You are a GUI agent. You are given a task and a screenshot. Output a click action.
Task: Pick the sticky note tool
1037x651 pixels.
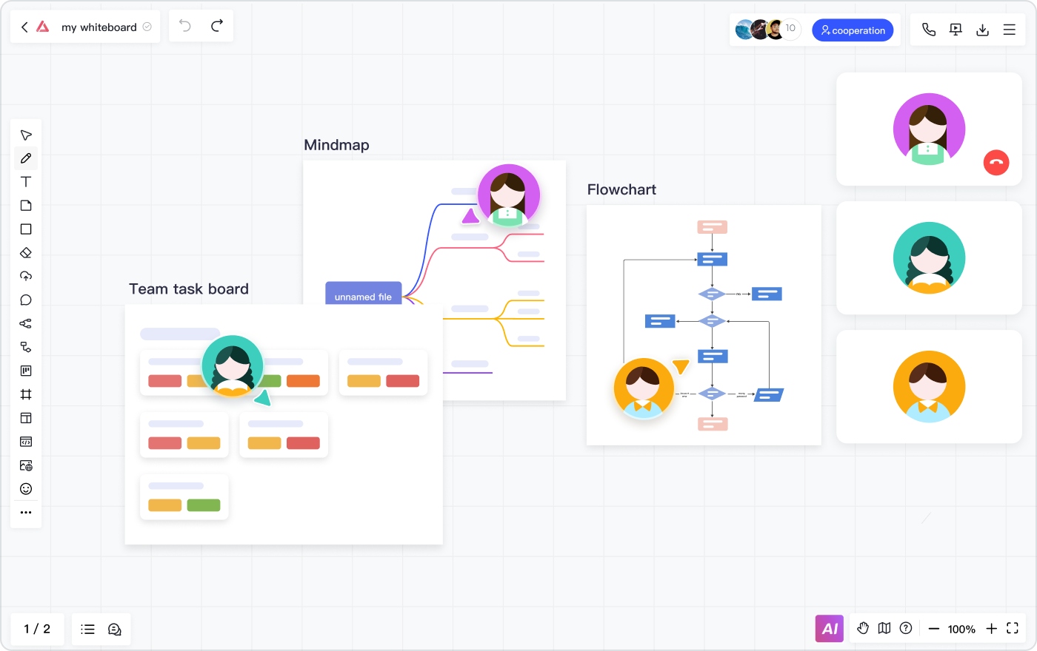26,206
